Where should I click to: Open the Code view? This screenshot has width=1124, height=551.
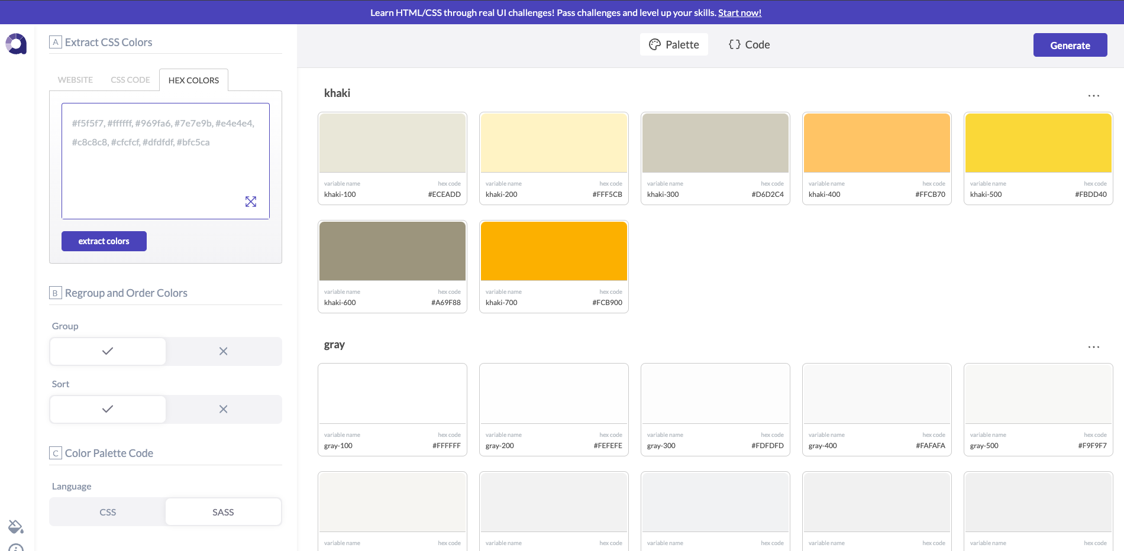[x=749, y=44]
